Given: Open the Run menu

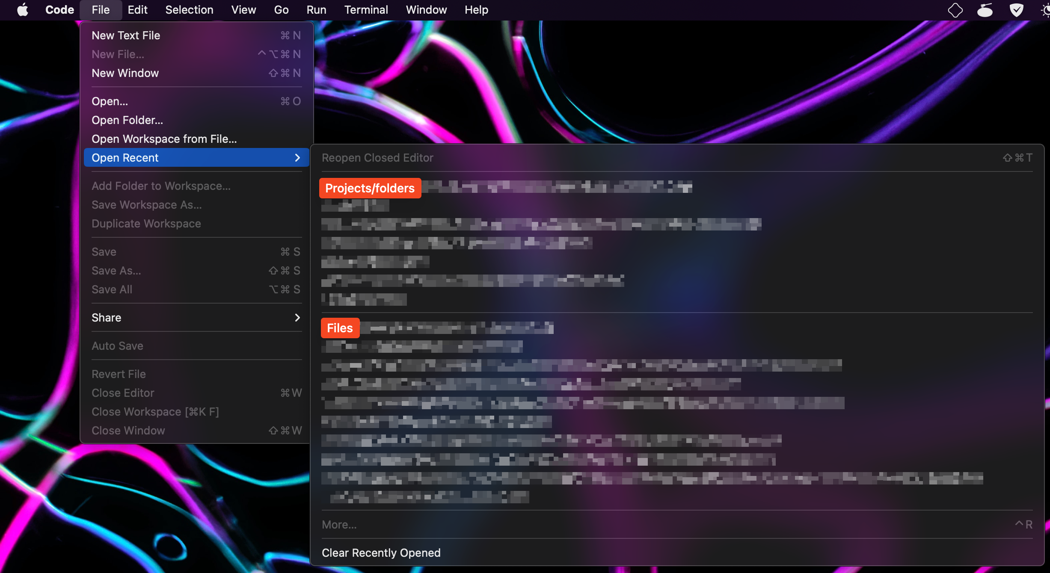Looking at the screenshot, I should click(316, 10).
